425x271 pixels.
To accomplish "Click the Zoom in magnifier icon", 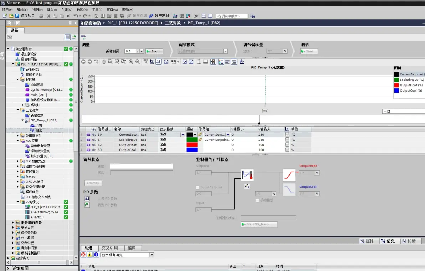I will [131, 62].
